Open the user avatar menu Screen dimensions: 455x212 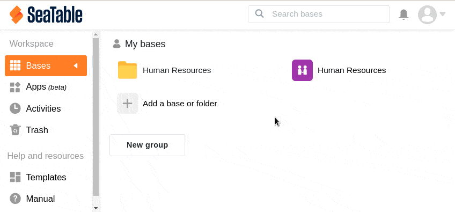click(427, 14)
